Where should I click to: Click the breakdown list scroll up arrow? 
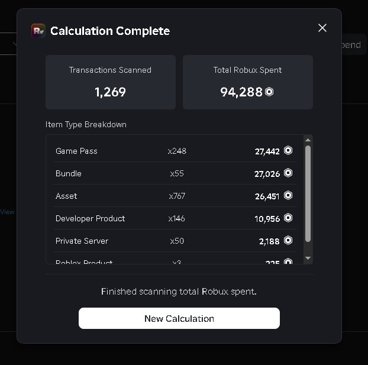coord(308,140)
